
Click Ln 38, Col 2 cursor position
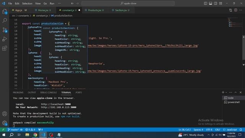(x=185, y=130)
